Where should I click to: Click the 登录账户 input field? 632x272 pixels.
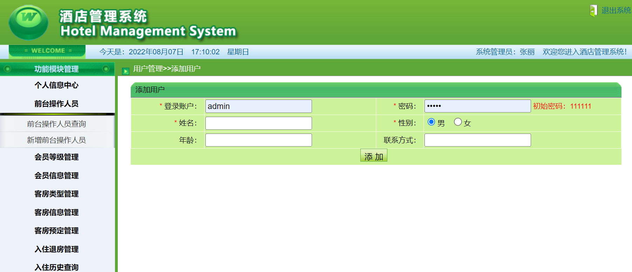coord(258,106)
